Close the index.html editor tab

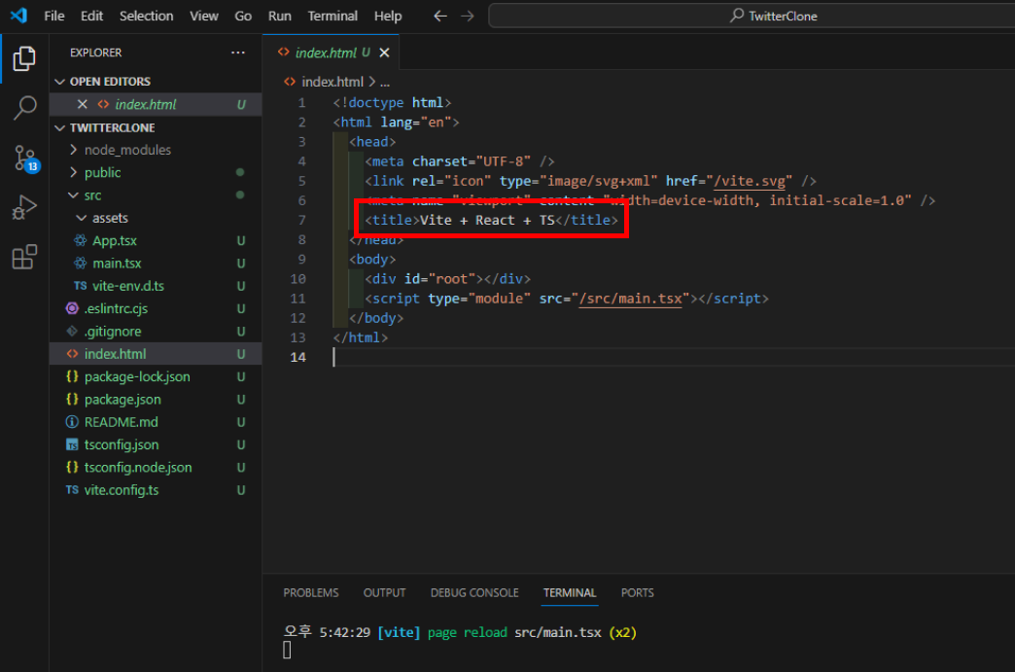click(384, 53)
